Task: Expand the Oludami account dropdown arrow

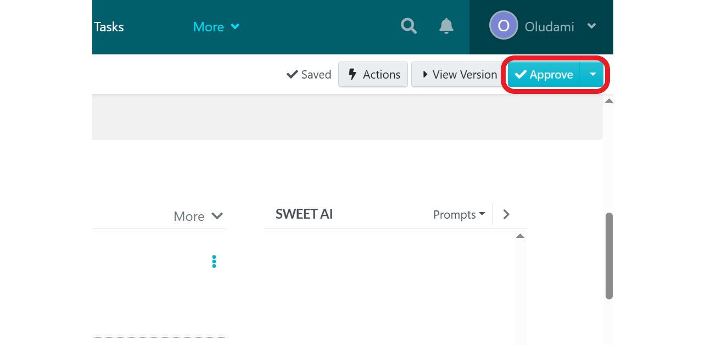Action: (x=591, y=26)
